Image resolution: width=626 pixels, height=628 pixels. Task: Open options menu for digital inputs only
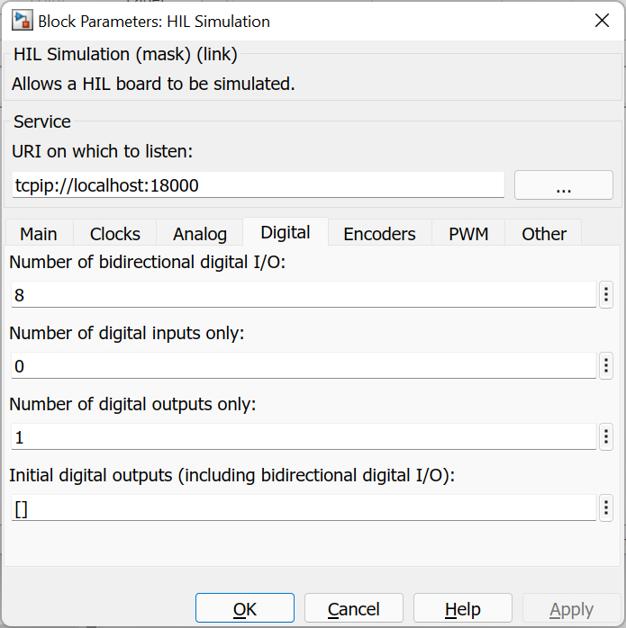(606, 365)
